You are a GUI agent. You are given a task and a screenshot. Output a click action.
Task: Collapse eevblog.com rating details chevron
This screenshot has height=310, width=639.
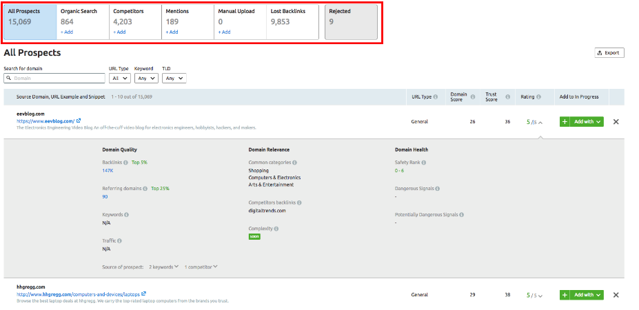[x=540, y=122]
